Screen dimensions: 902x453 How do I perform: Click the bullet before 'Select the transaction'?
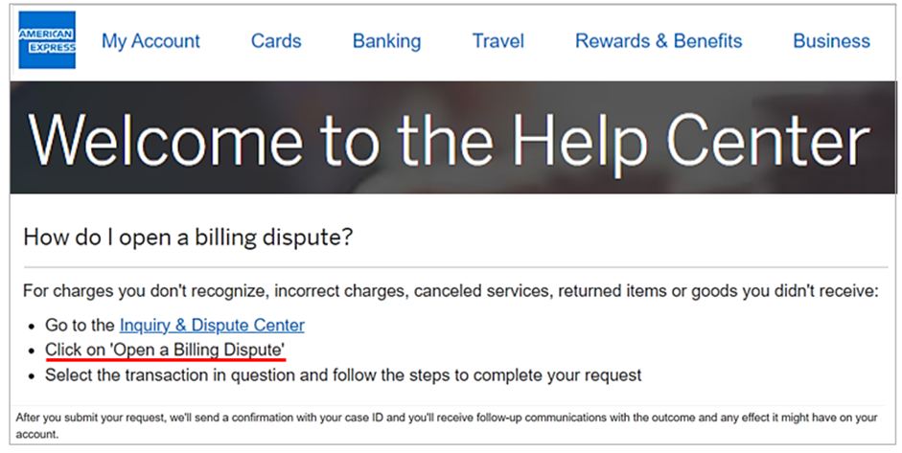pos(32,375)
